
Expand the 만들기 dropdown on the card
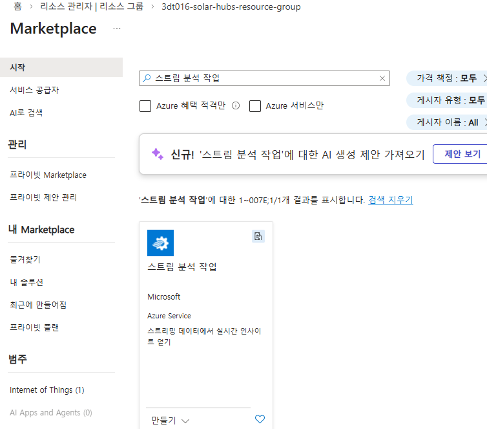171,421
